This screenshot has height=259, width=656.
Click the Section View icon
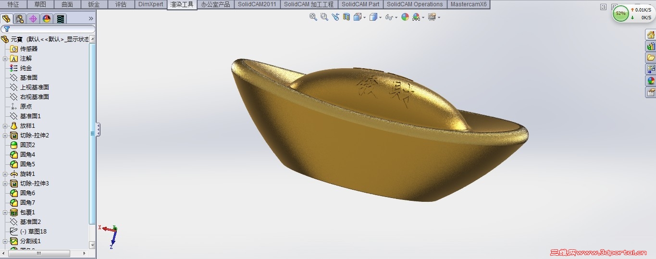[347, 17]
